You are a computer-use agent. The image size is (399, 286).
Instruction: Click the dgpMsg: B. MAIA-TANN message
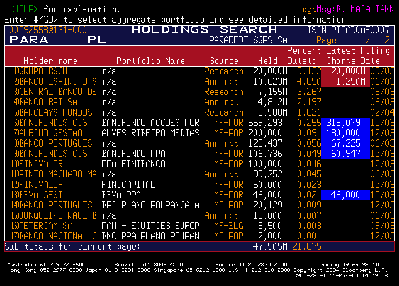349,9
